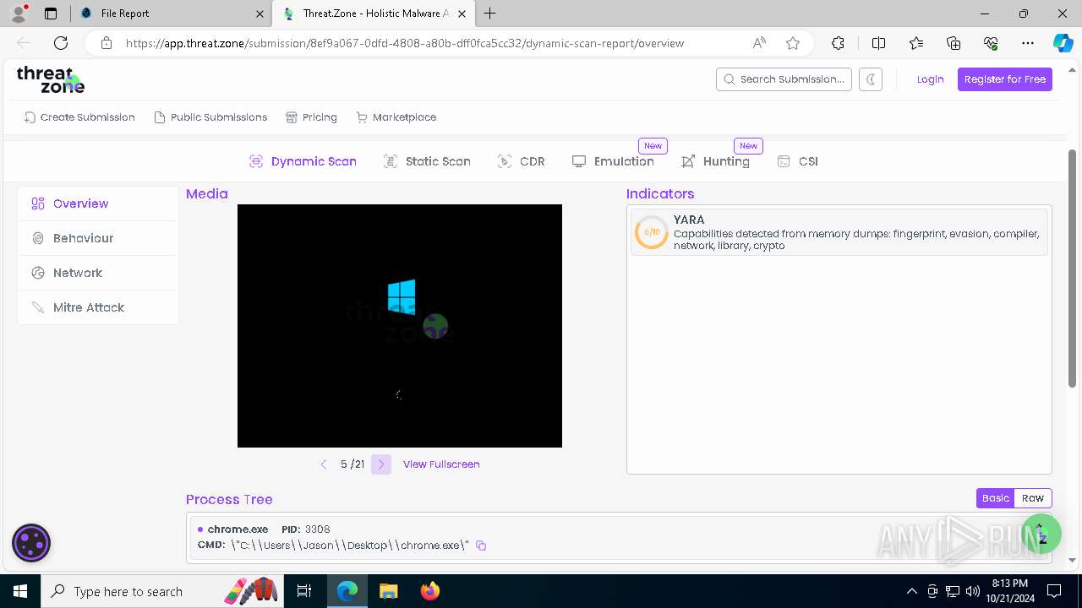Image resolution: width=1082 pixels, height=608 pixels.
Task: Click the browser refresh button
Action: [61, 43]
